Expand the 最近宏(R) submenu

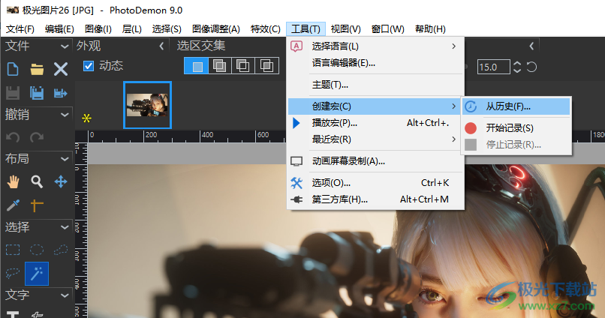(x=375, y=139)
